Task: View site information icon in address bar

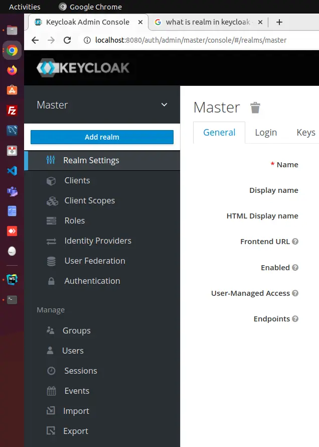Action: pyautogui.click(x=87, y=40)
